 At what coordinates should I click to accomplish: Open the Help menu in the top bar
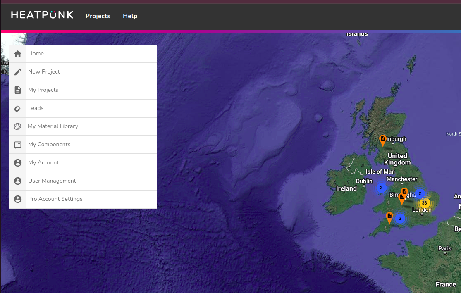tap(130, 16)
